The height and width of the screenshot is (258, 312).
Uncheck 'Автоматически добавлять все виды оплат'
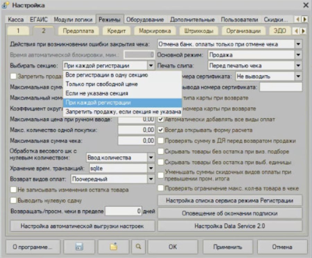pos(161,119)
